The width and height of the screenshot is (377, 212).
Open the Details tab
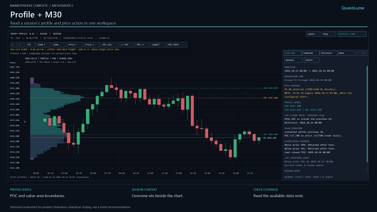[x=293, y=60]
